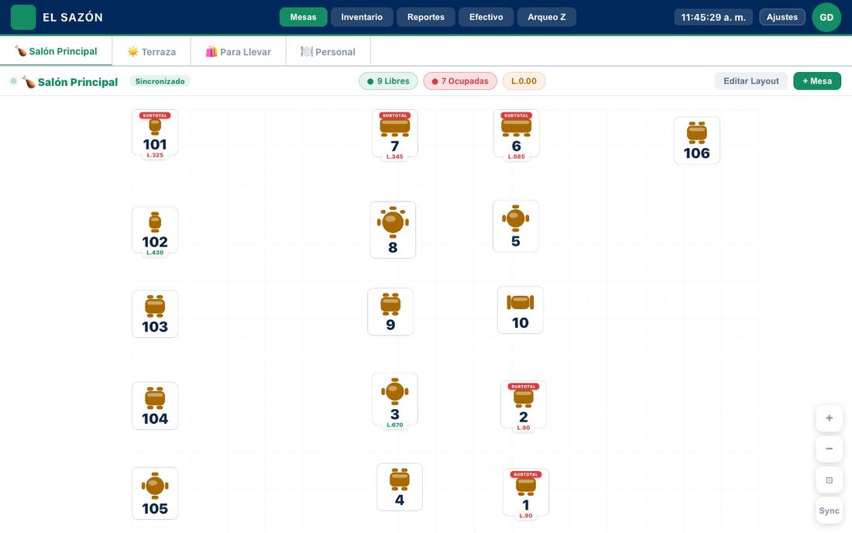Select table 2 with subtotal badge

point(524,404)
